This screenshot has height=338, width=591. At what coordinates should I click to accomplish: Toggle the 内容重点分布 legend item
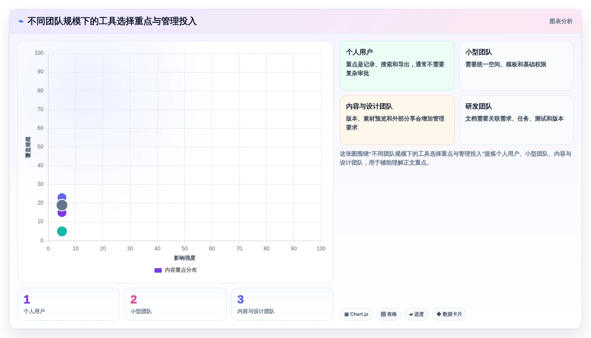click(x=175, y=270)
